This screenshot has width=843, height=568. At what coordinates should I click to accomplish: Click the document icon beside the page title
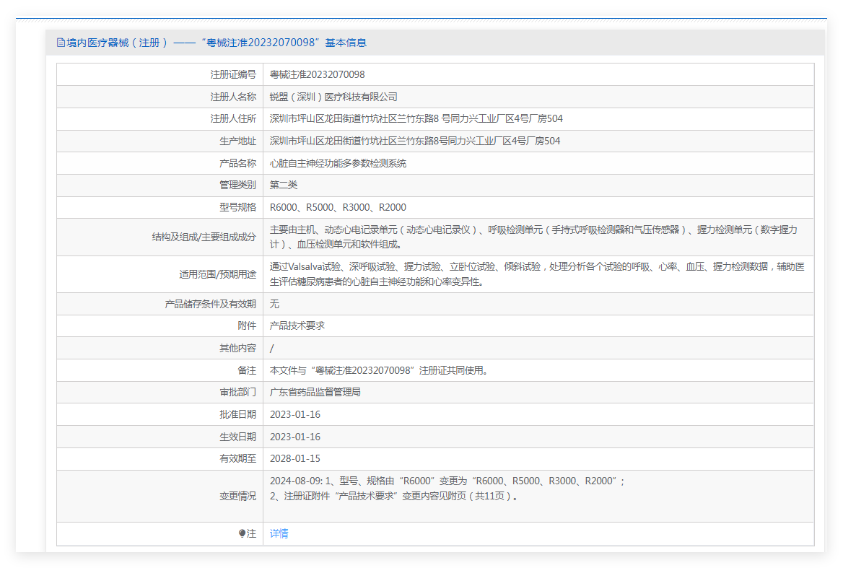(x=61, y=43)
